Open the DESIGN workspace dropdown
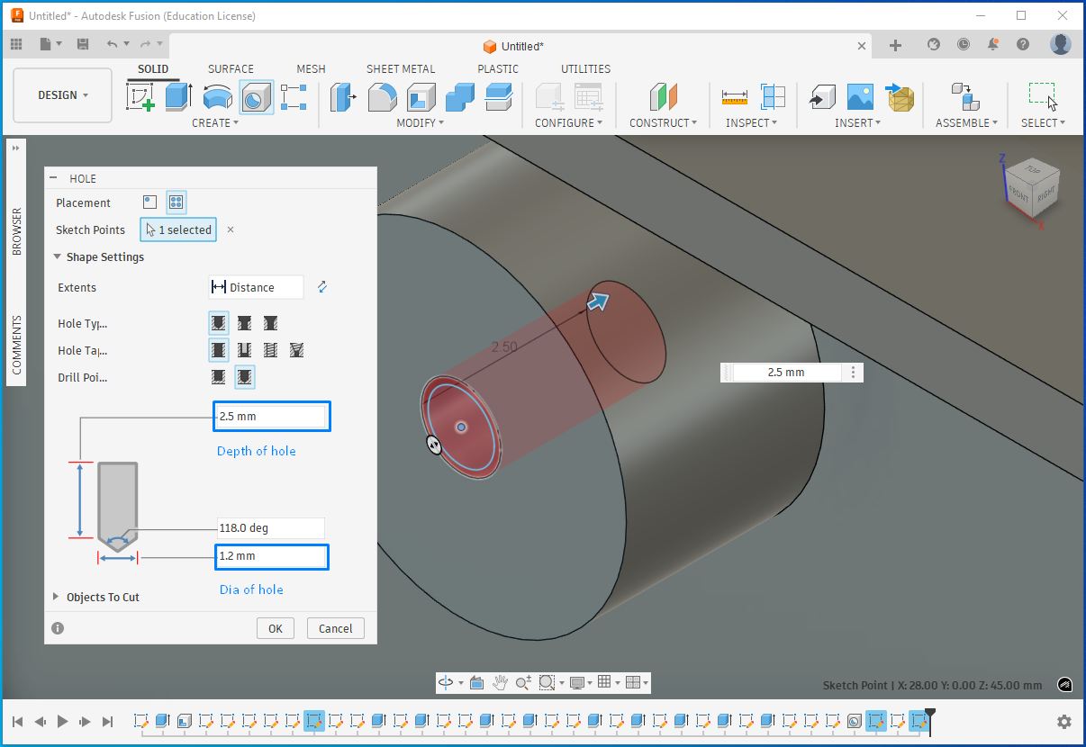Image resolution: width=1086 pixels, height=747 pixels. (63, 95)
